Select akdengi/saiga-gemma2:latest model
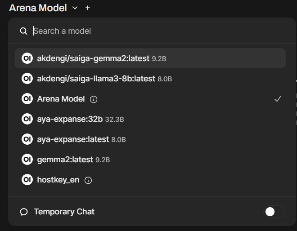Screen dimensions: 297x231 coord(94,58)
